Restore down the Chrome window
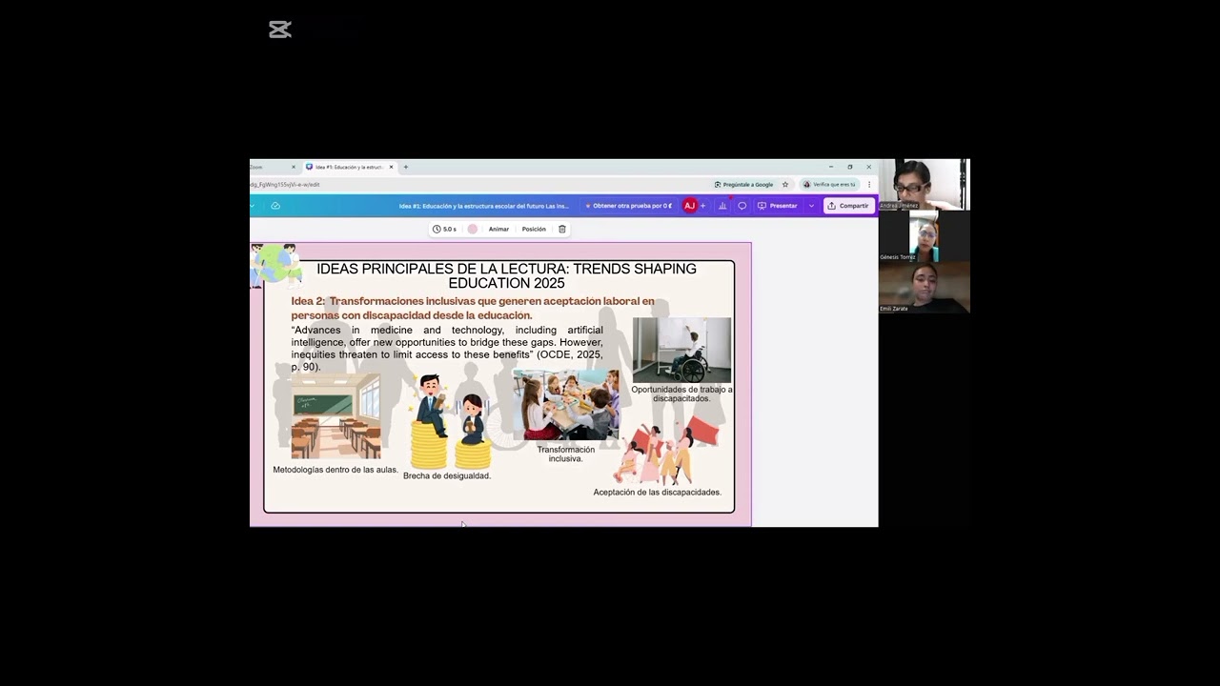This screenshot has width=1220, height=686. click(850, 167)
